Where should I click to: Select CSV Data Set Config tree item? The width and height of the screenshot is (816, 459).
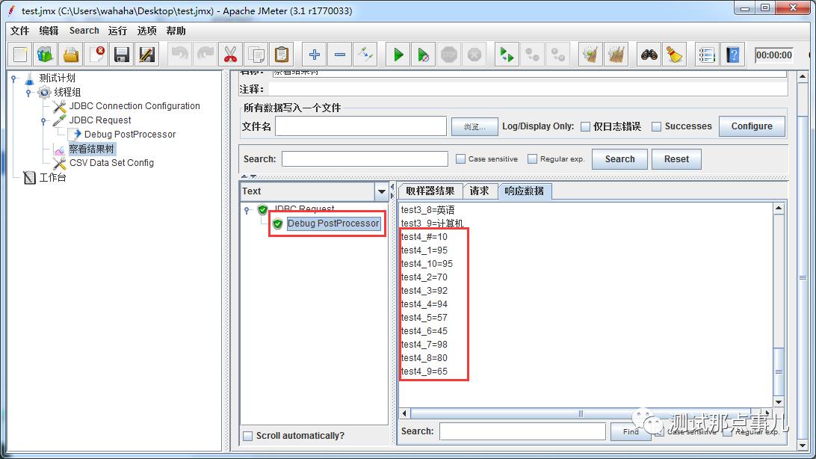[x=111, y=163]
